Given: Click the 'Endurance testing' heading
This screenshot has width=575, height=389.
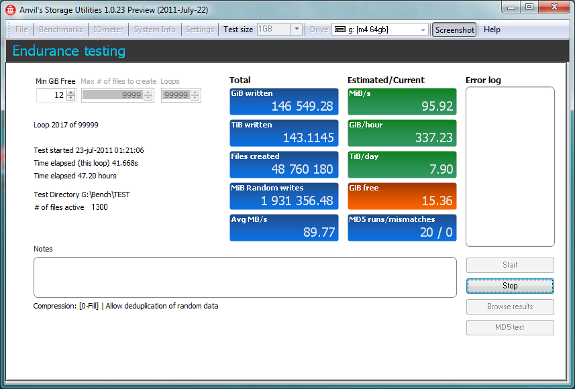Looking at the screenshot, I should point(69,50).
